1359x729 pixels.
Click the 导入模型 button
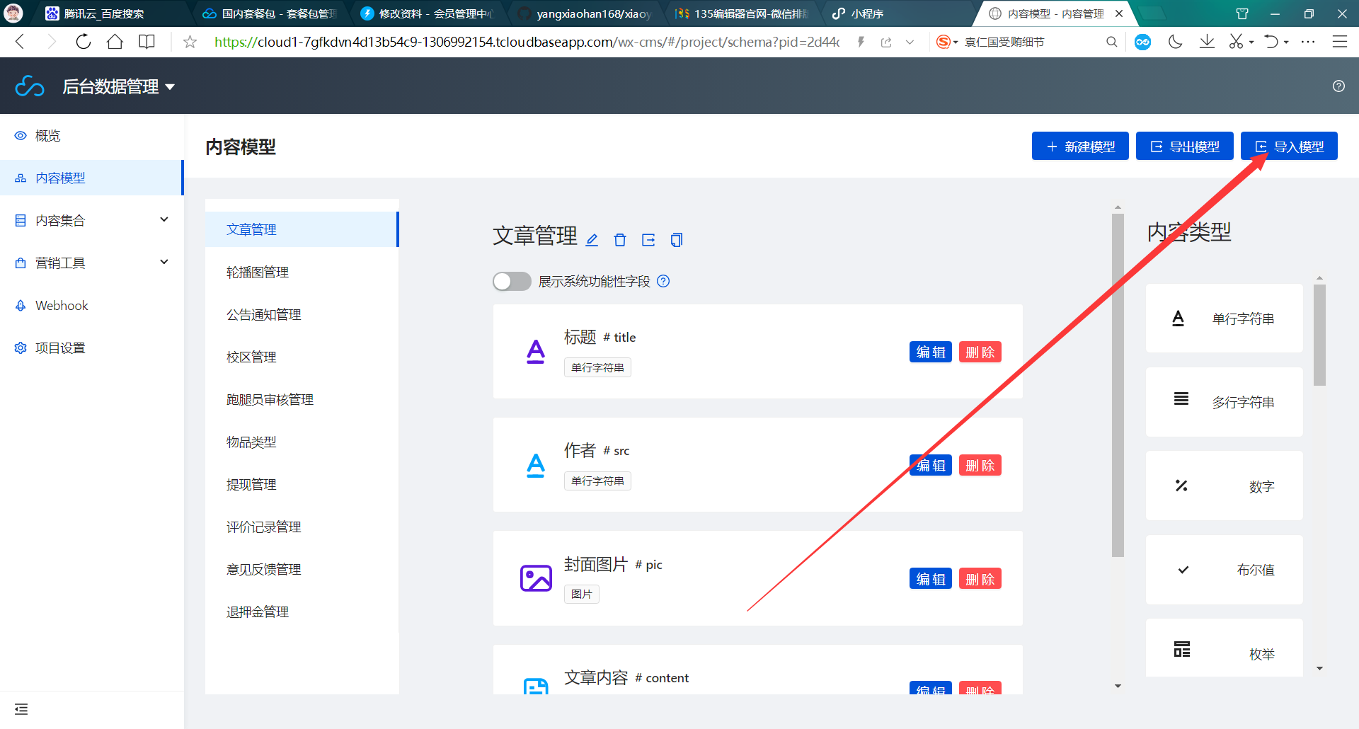click(x=1288, y=146)
